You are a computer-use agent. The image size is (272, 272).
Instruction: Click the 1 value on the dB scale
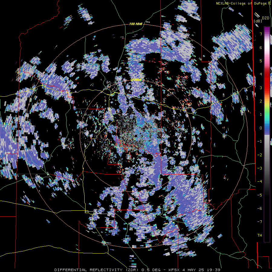[261, 115]
